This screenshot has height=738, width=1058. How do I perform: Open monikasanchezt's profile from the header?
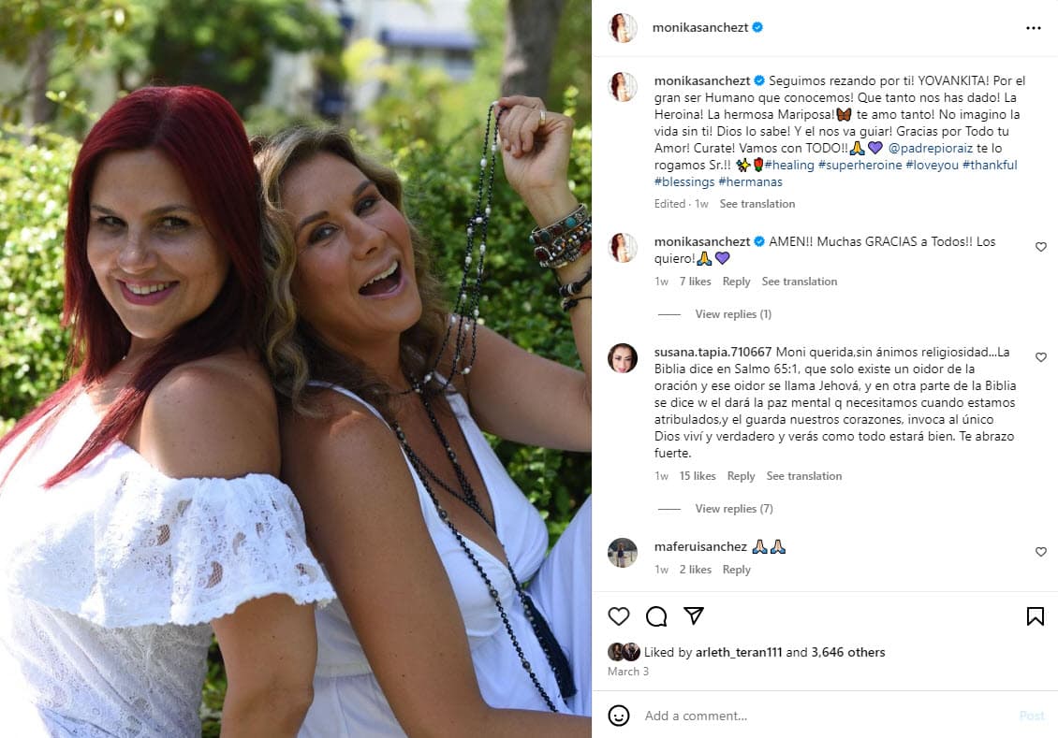tap(699, 27)
